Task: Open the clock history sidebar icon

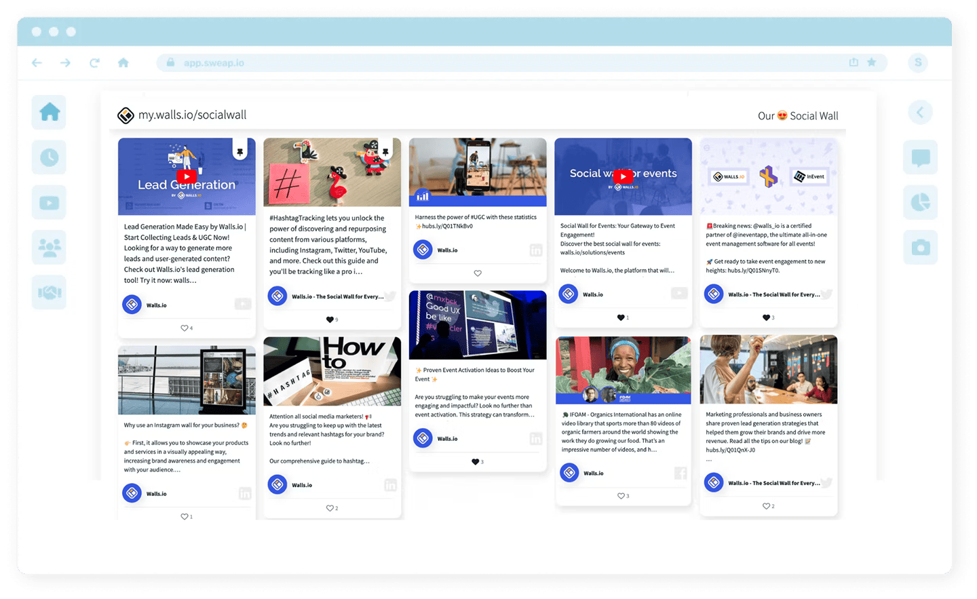Action: coord(49,157)
